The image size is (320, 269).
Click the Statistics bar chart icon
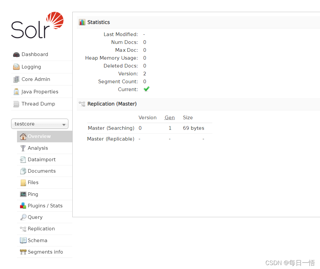[x=82, y=22]
